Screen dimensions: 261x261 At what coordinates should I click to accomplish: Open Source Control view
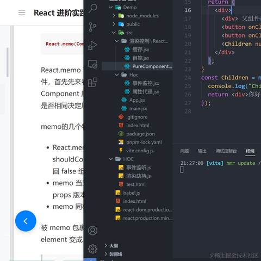(x=93, y=27)
